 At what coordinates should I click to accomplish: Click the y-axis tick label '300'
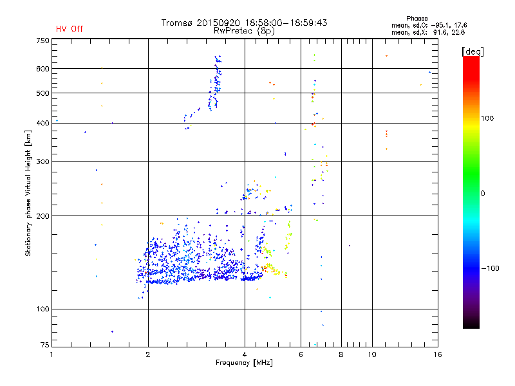click(42, 162)
